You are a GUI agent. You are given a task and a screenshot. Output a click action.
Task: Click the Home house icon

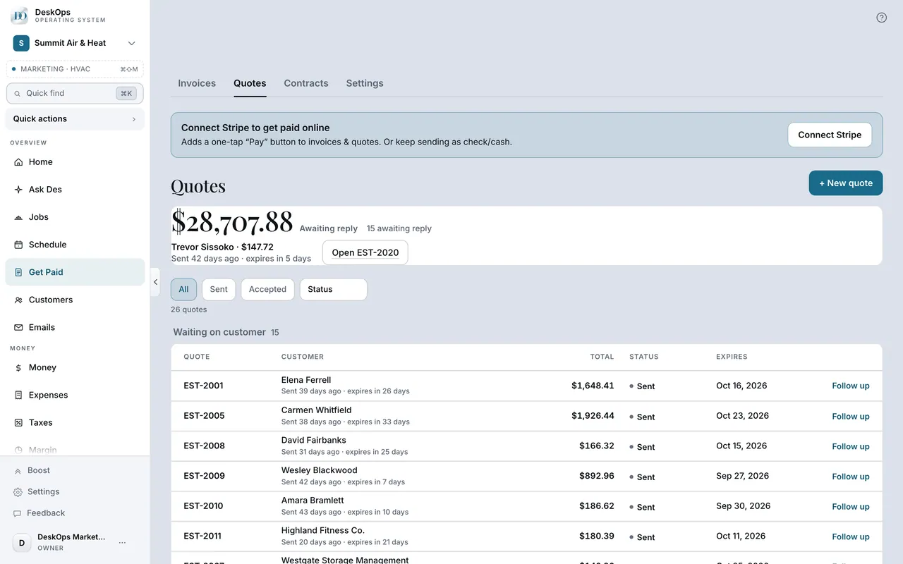(x=18, y=162)
